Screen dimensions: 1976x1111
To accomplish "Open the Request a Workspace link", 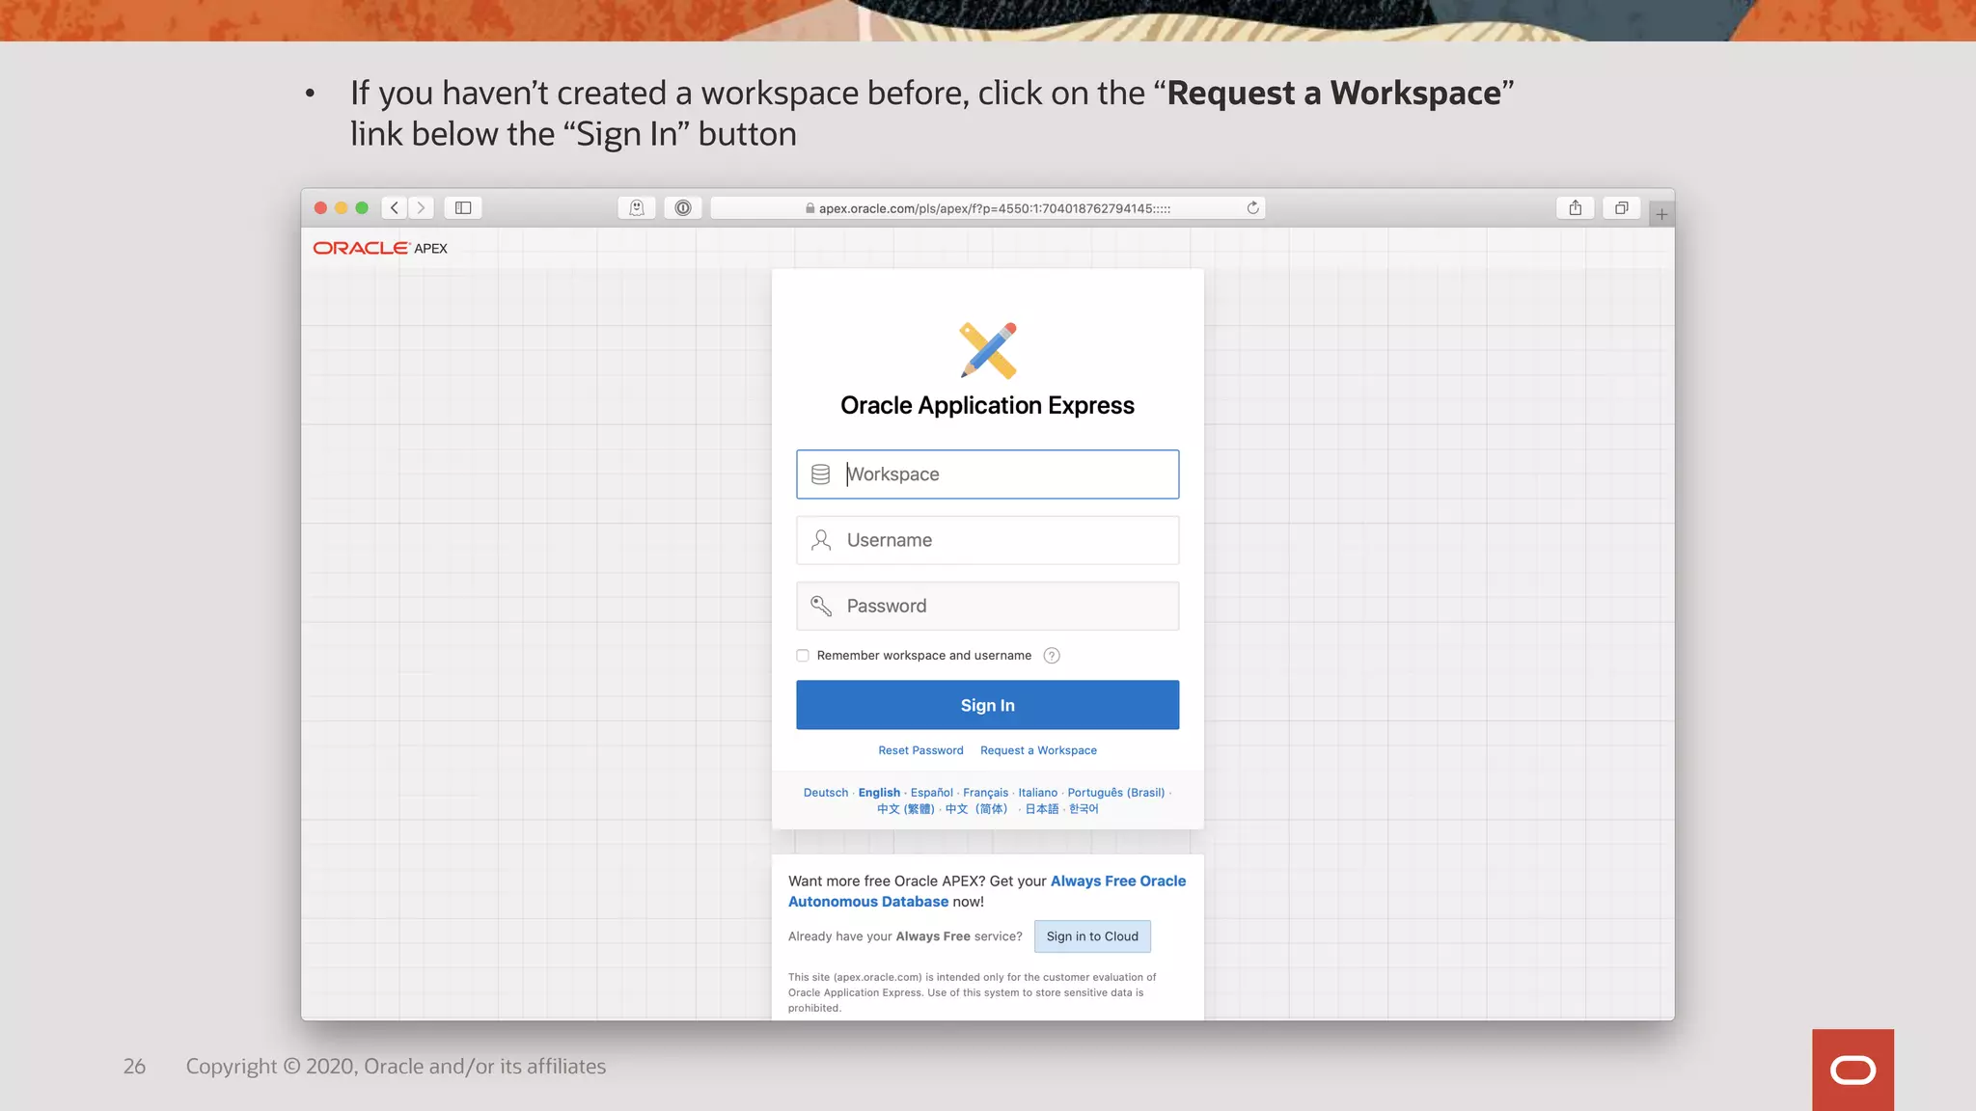I will 1038,750.
